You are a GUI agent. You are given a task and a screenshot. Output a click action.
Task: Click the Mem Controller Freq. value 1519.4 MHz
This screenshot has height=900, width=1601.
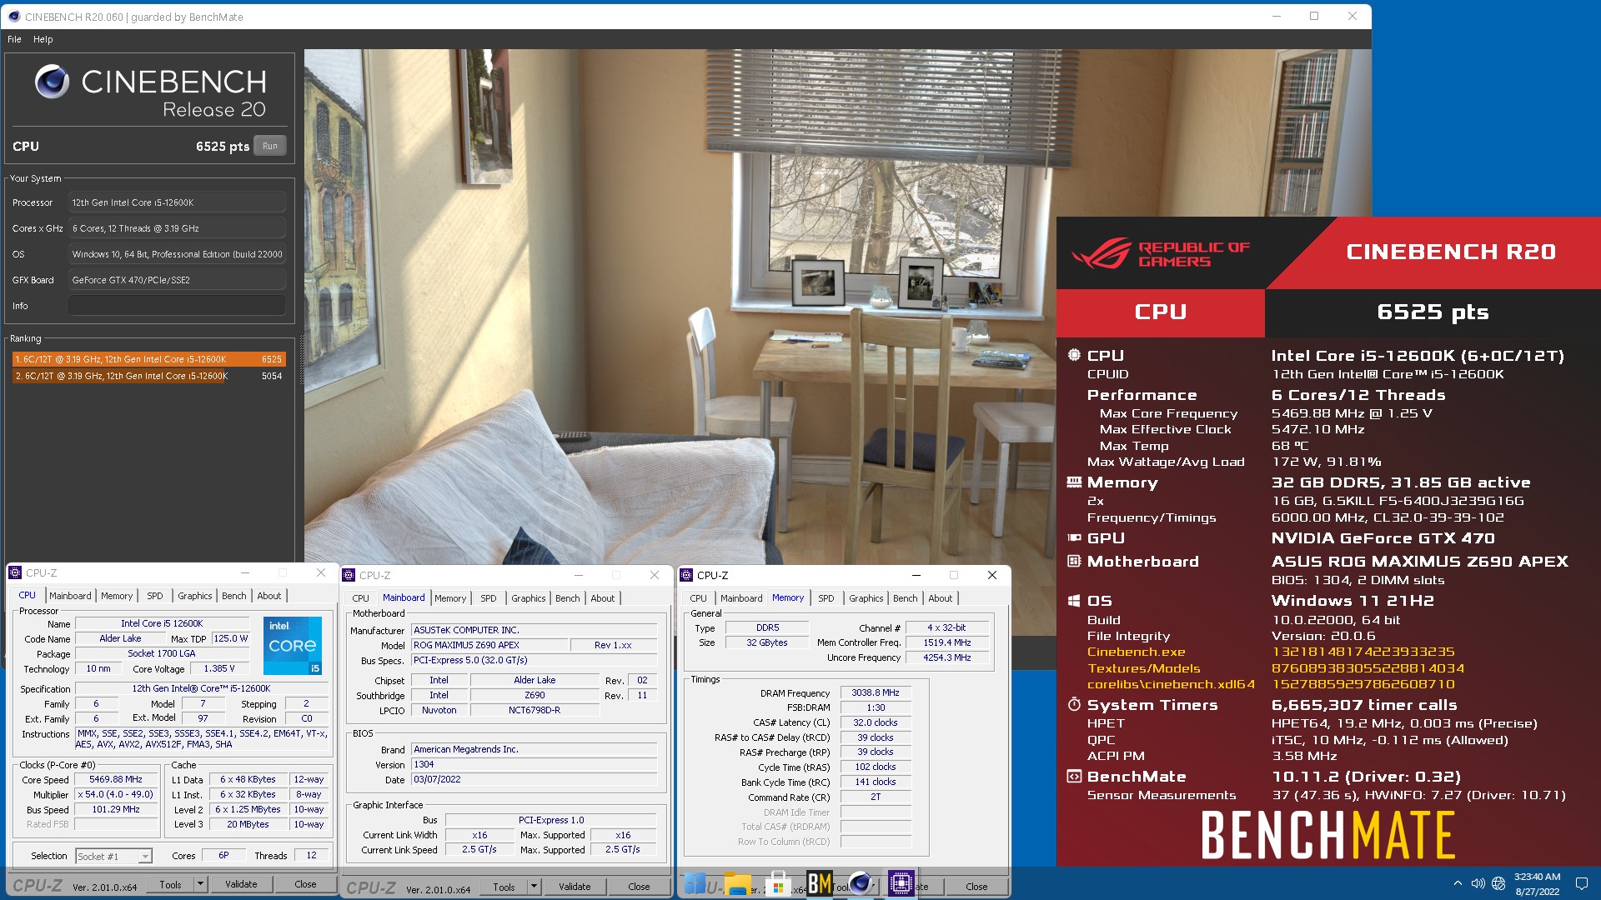(x=947, y=642)
